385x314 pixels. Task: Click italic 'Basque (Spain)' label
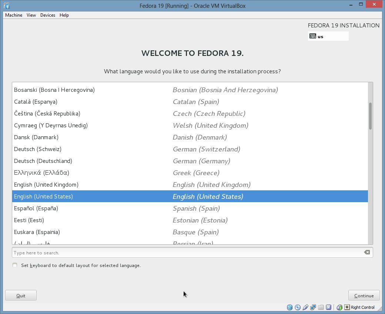(x=196, y=232)
